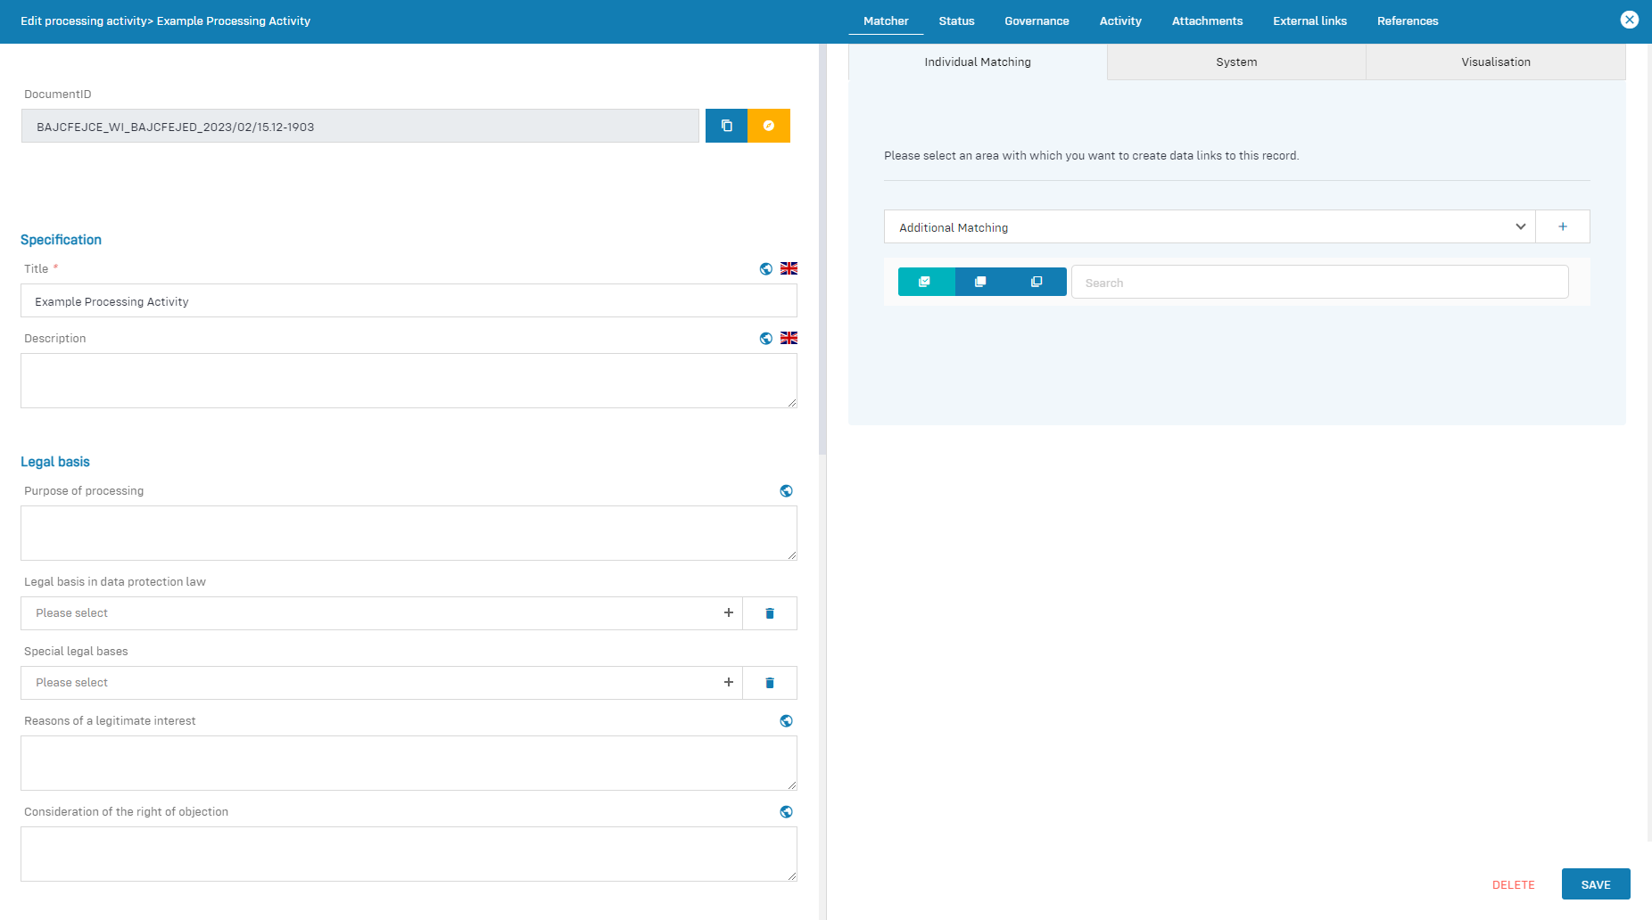1652x920 pixels.
Task: Click globe icon for Purpose of processing
Action: coord(786,491)
